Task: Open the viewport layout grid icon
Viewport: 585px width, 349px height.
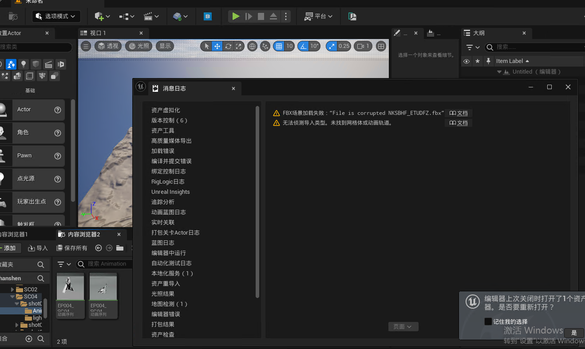Action: (381, 46)
